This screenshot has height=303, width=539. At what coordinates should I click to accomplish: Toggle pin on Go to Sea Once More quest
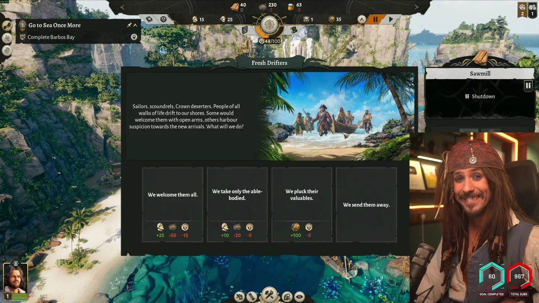129,25
